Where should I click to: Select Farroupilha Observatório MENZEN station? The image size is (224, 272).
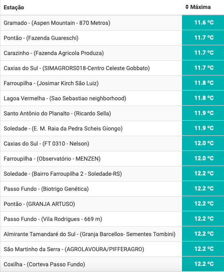[x=112, y=159]
